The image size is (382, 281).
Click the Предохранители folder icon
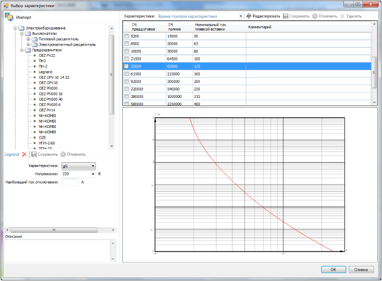[x=28, y=50]
